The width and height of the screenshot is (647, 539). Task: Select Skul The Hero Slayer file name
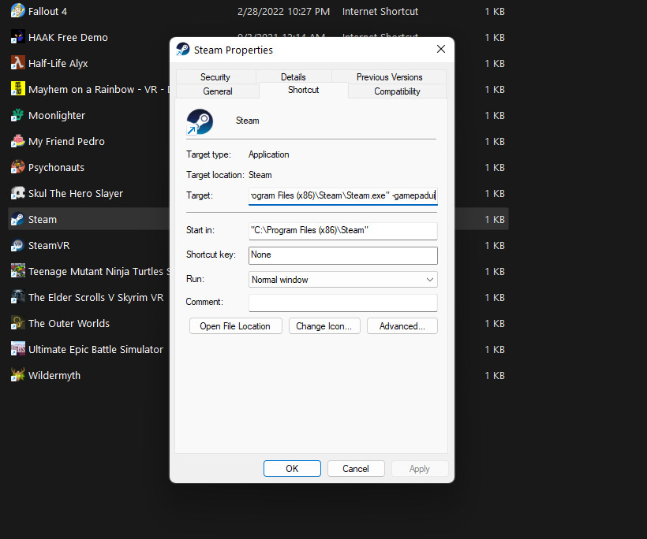pos(76,193)
